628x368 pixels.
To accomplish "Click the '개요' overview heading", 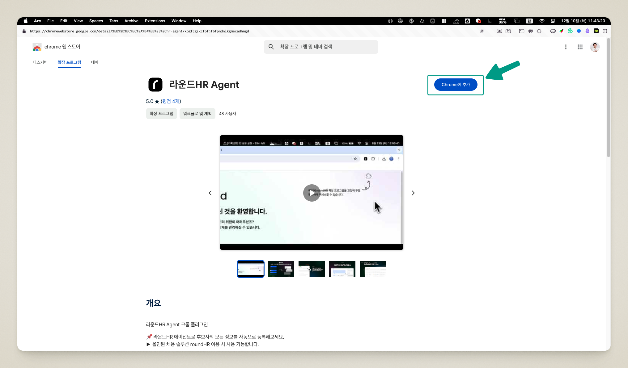I will [153, 303].
